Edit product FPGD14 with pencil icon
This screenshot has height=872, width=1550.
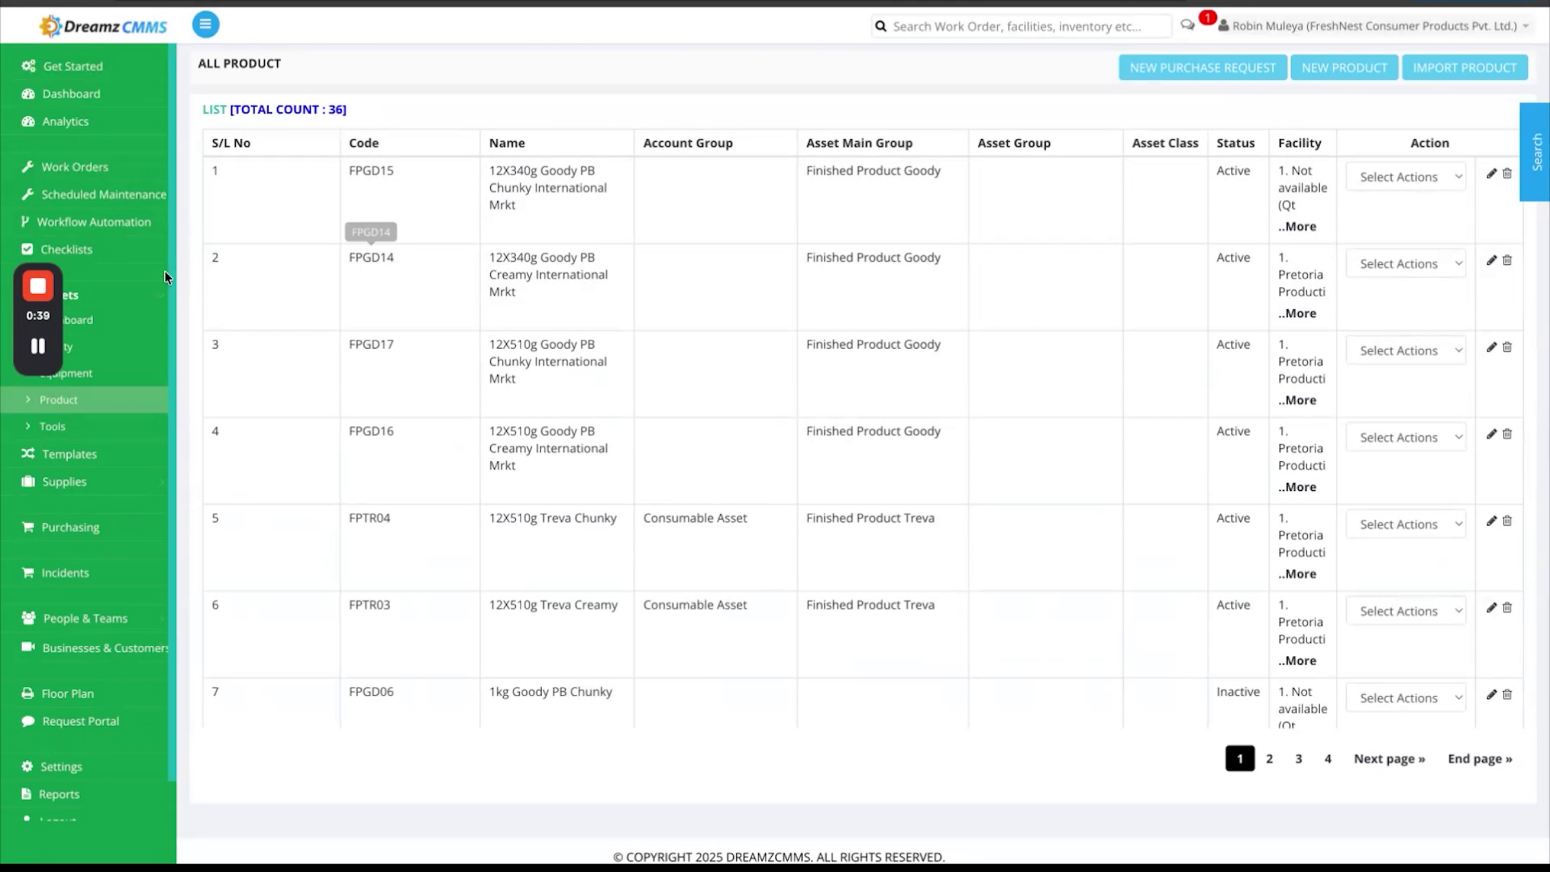click(x=1491, y=260)
